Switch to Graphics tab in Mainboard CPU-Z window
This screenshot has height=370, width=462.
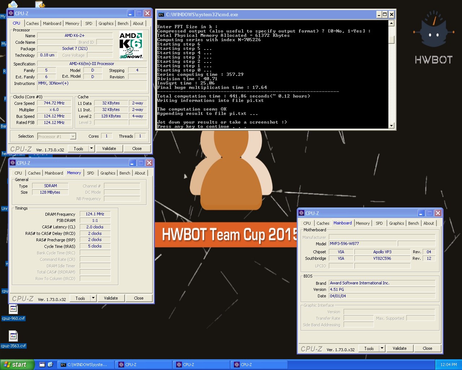click(x=397, y=223)
